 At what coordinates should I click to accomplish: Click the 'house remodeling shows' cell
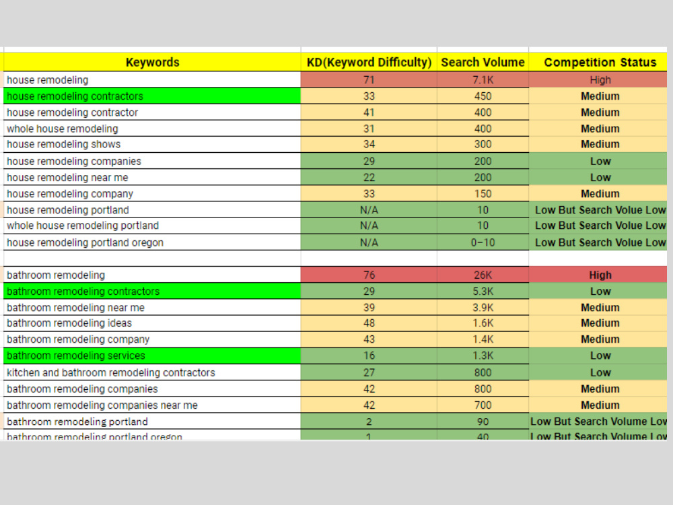[x=152, y=144]
